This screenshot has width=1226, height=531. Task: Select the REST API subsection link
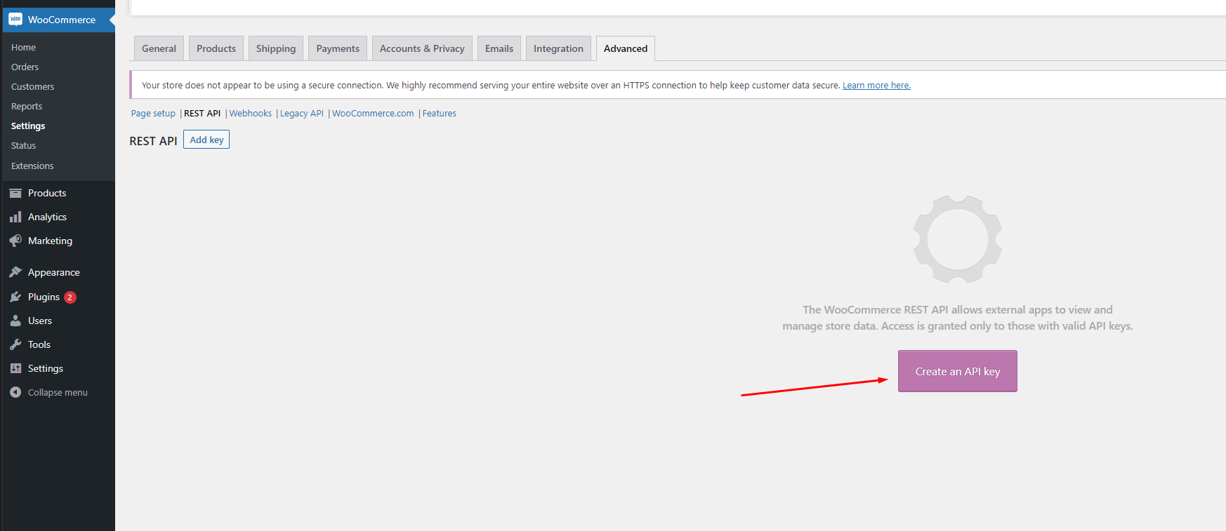202,113
